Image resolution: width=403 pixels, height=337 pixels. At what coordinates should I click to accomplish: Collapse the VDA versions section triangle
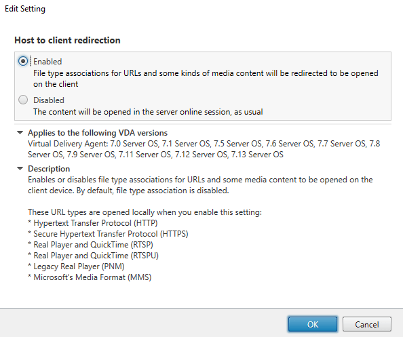20,132
